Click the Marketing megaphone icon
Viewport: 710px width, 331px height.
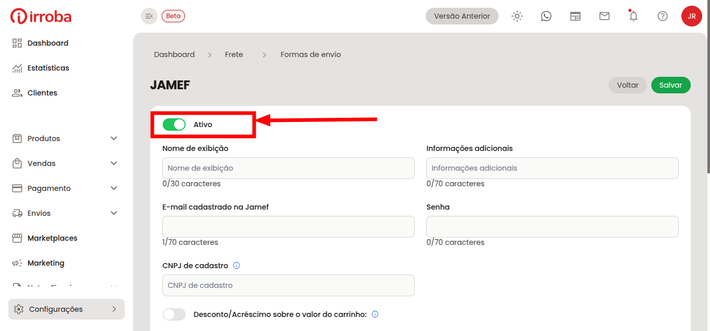click(17, 263)
